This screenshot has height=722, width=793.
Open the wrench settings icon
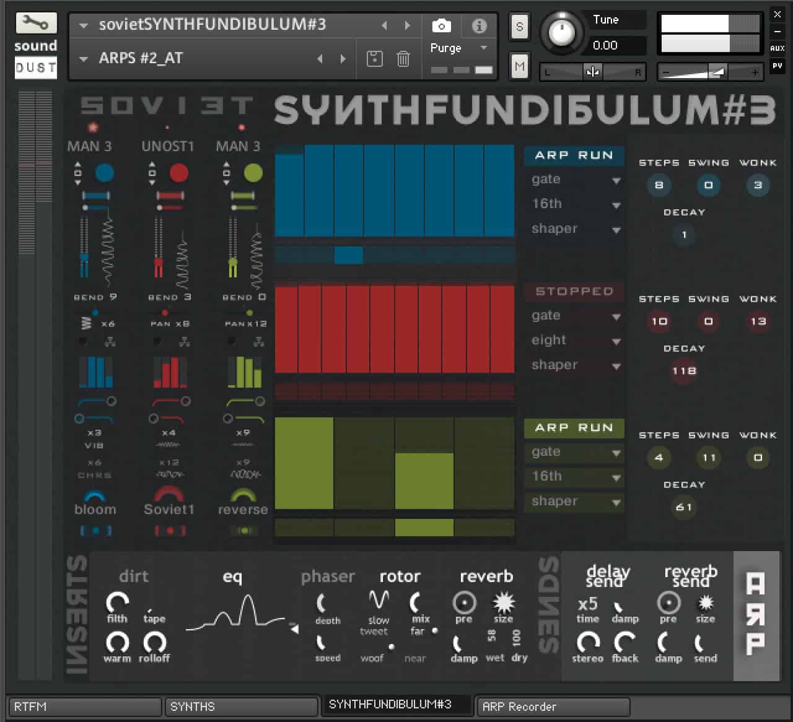coord(36,24)
